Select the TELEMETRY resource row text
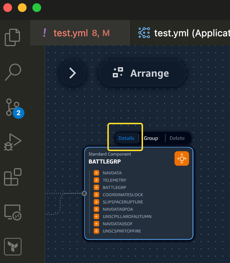The image size is (230, 263). [115, 180]
